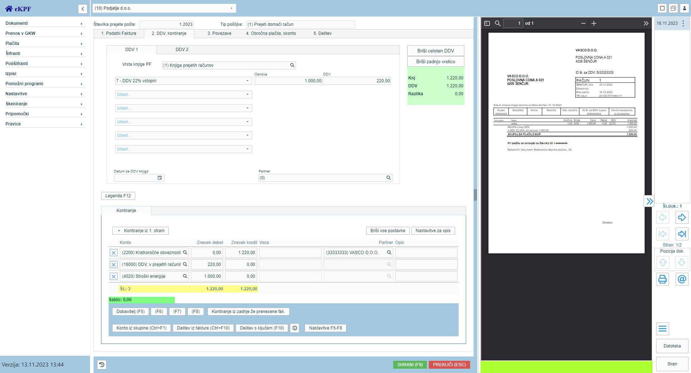Viewport: 691px width, 373px height.
Task: Click the eKPF home icon
Action: (x=9, y=9)
